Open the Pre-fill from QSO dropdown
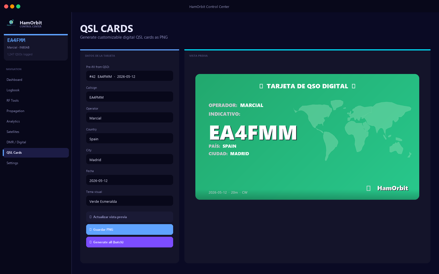 [130, 76]
